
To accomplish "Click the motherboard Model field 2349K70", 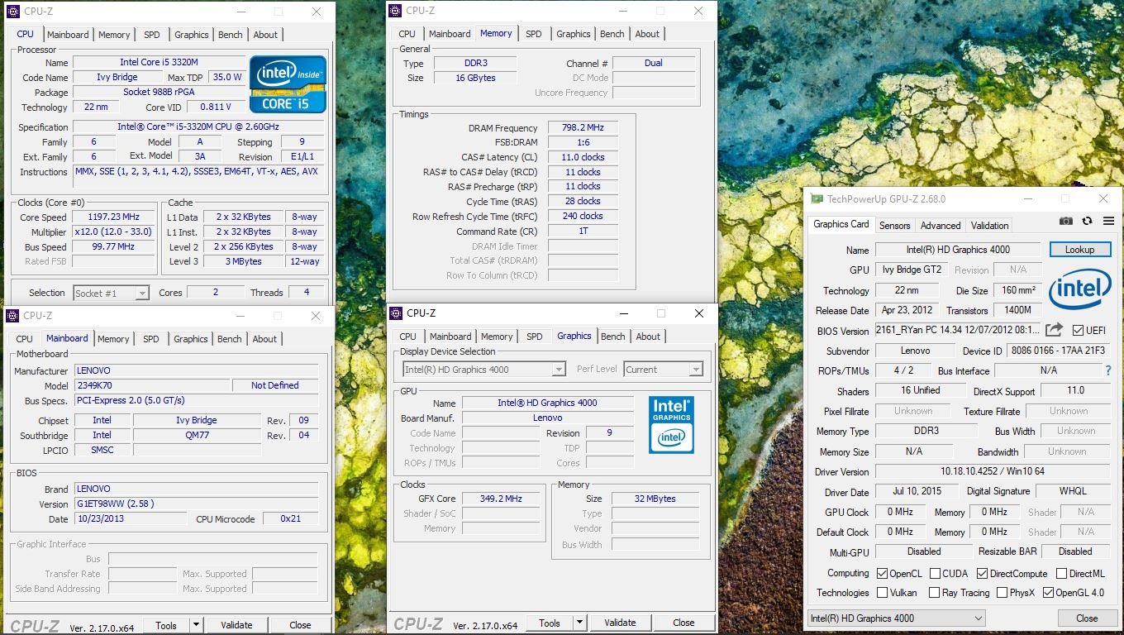I will click(151, 385).
